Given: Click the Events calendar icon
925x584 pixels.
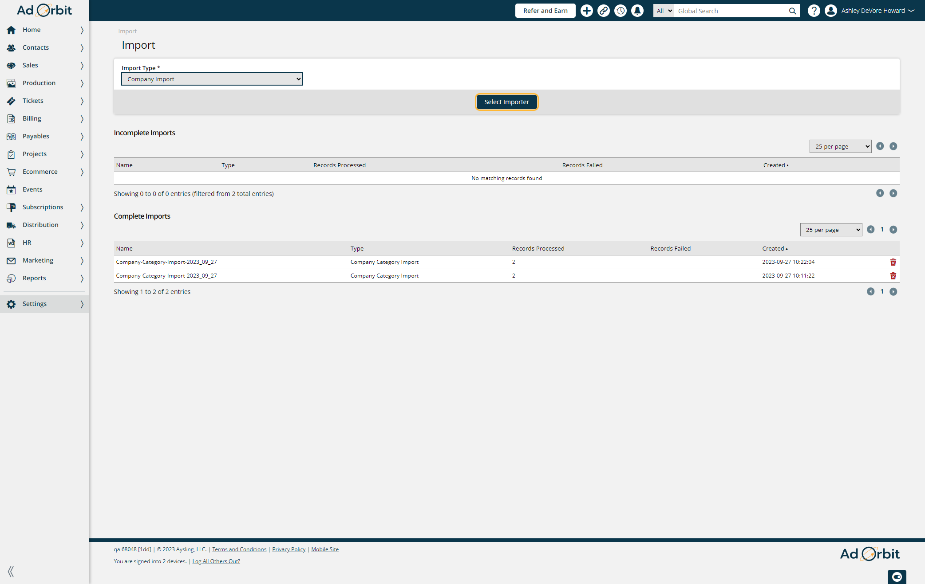Looking at the screenshot, I should (11, 189).
